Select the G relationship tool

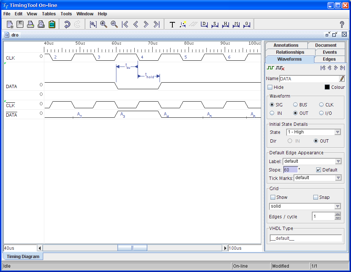pyautogui.click(x=247, y=24)
